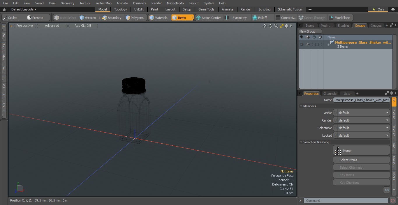
Task: Switch to the Shading panel tab
Action: click(343, 26)
